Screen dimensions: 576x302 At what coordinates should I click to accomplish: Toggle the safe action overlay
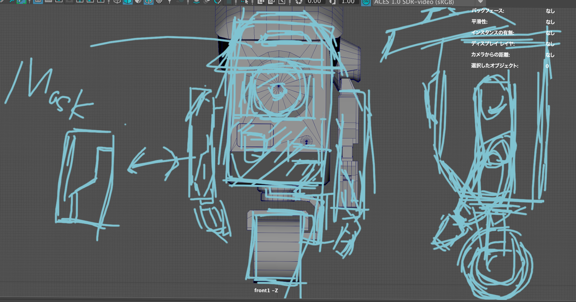coord(90,1)
